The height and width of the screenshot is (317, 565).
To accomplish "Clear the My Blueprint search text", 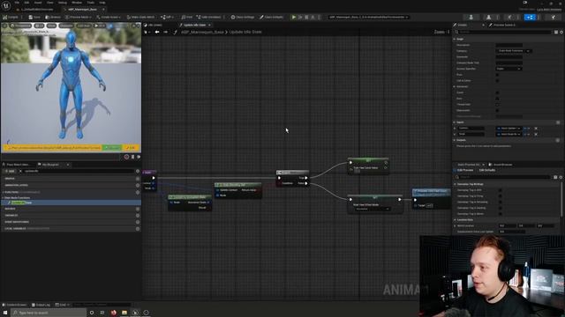I will [x=20, y=171].
